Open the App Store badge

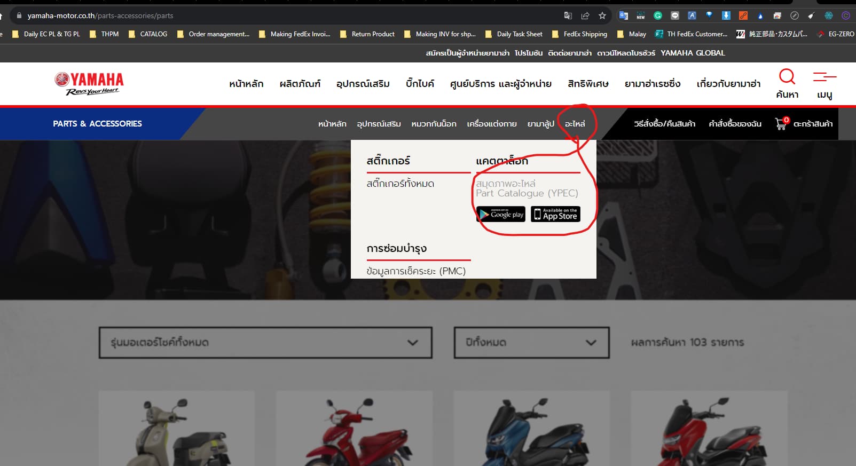click(555, 214)
